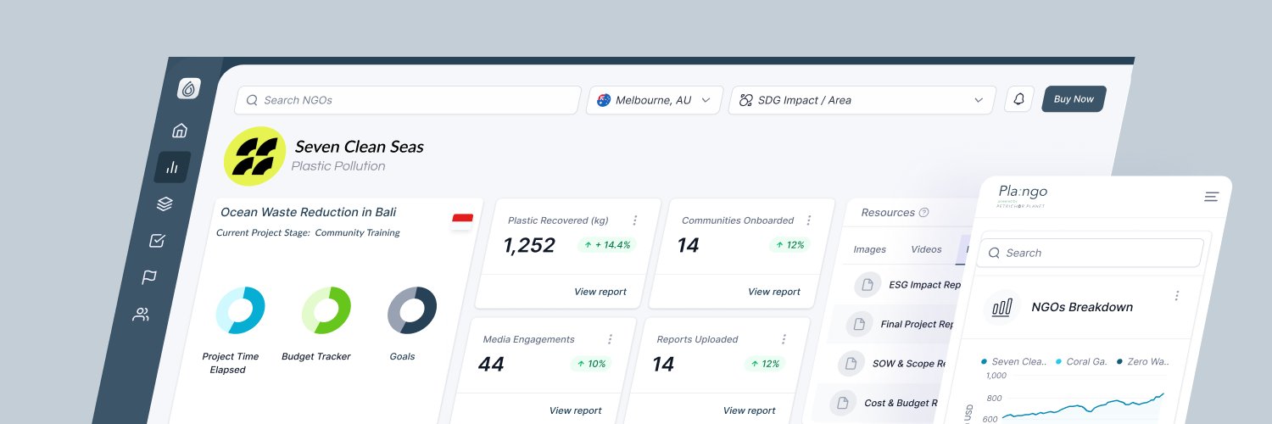The height and width of the screenshot is (424, 1272).
Task: Click the notifications bell icon
Action: coord(1019,99)
